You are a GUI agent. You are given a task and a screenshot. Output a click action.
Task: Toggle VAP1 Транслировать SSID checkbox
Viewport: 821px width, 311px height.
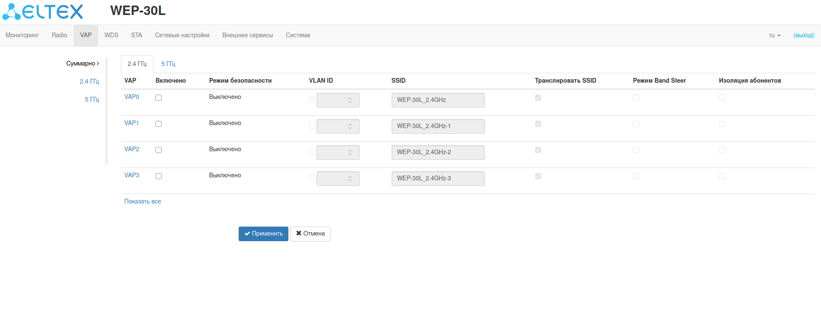[538, 124]
